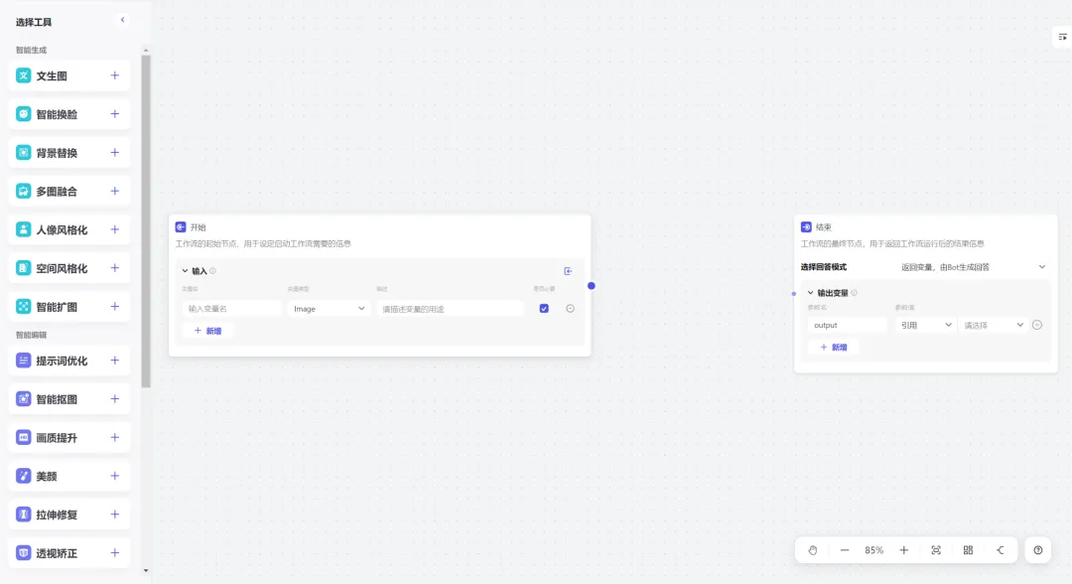This screenshot has height=584, width=1072.
Task: Click the 输出变量 info icon
Action: [854, 293]
